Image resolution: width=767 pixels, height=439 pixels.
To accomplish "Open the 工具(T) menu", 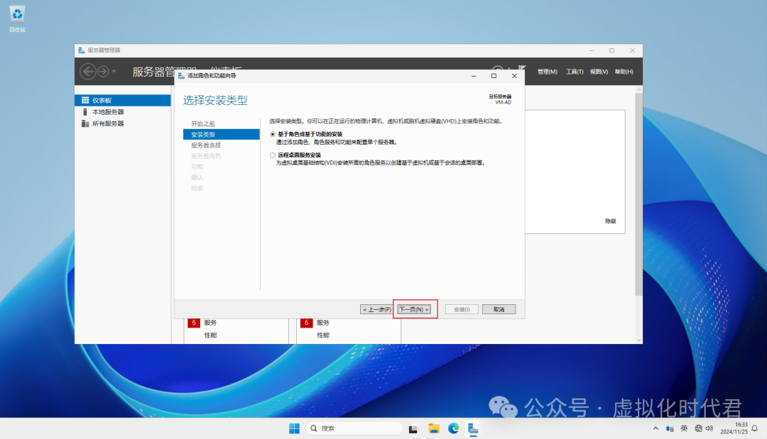I will 575,72.
